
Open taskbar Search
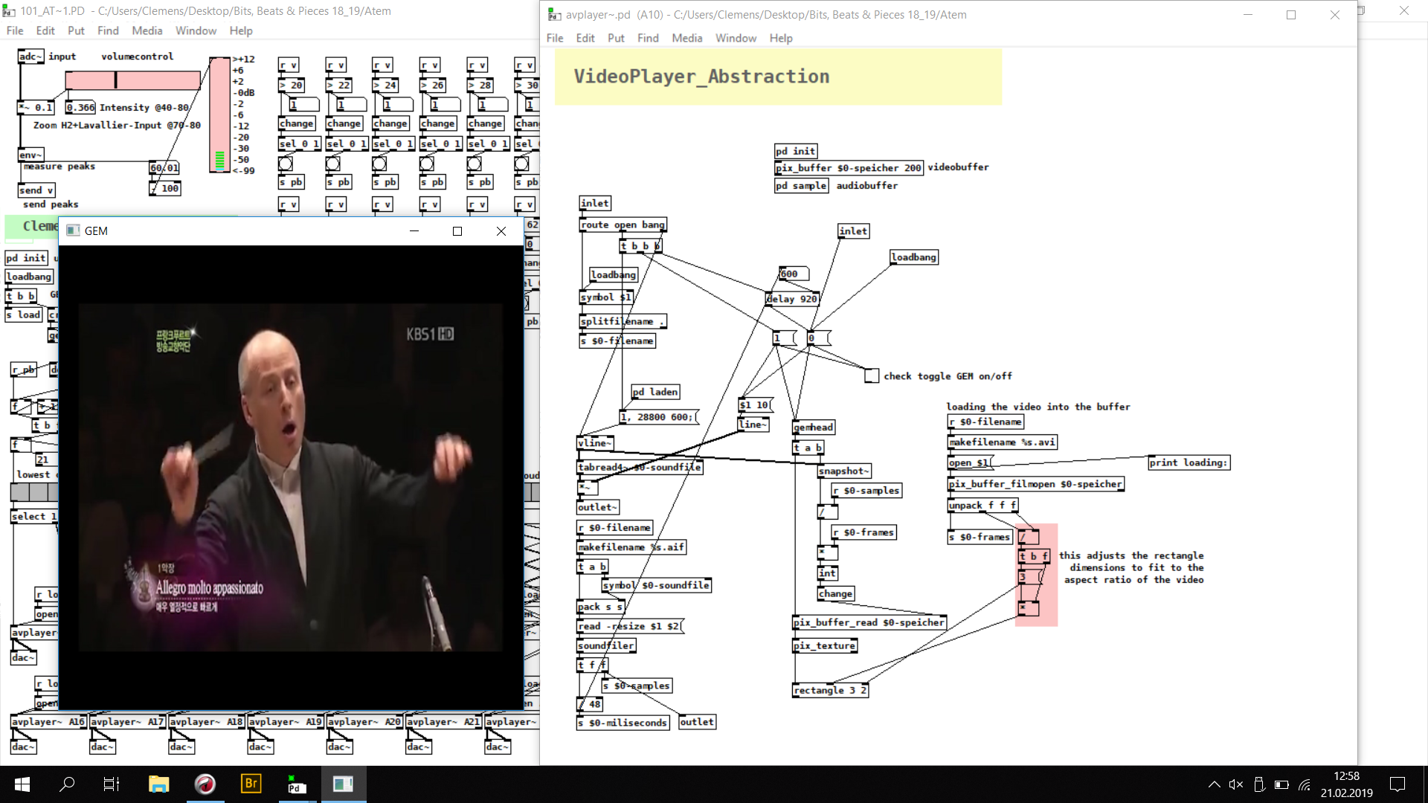pos(67,784)
